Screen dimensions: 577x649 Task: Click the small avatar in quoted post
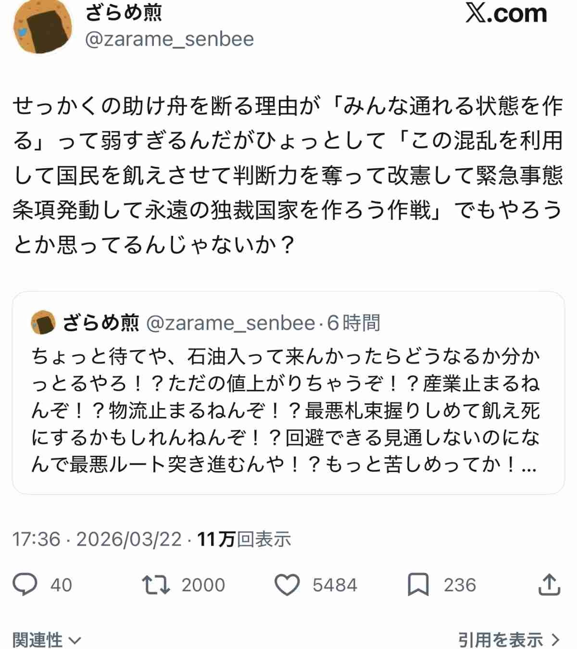coord(43,323)
